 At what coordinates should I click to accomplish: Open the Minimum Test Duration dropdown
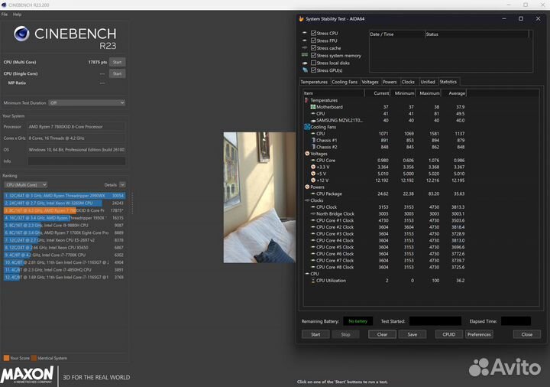[87, 103]
